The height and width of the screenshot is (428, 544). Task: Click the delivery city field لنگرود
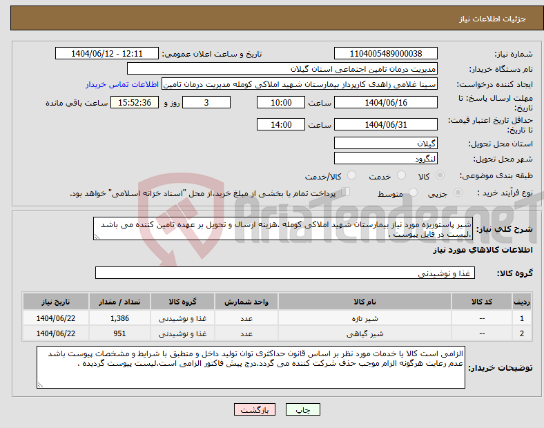(385, 158)
